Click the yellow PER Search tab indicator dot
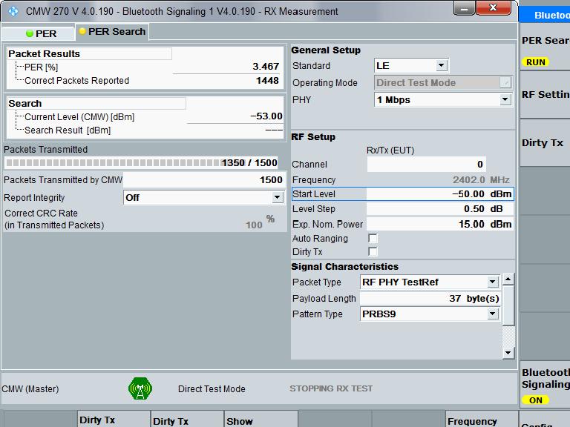This screenshot has height=427, width=570. [82, 31]
